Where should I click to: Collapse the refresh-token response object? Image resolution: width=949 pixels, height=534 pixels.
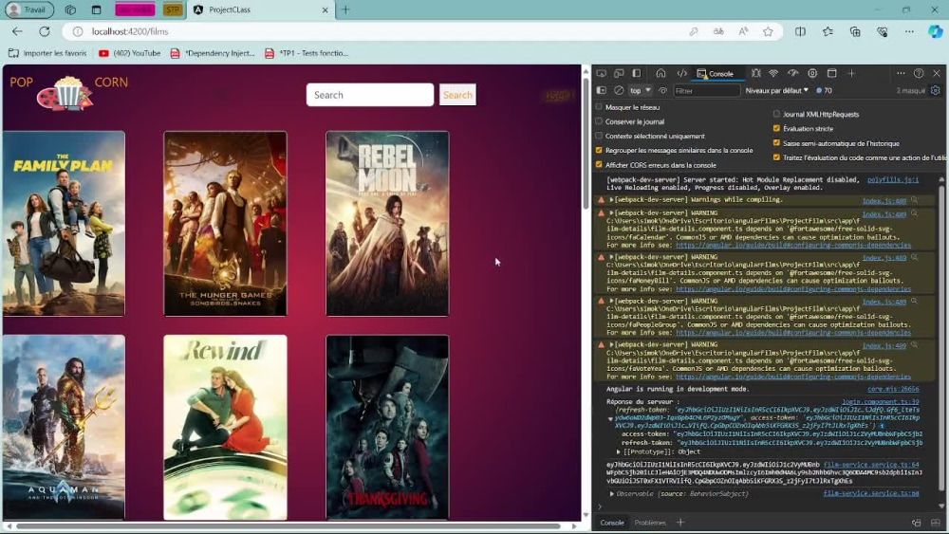point(610,418)
